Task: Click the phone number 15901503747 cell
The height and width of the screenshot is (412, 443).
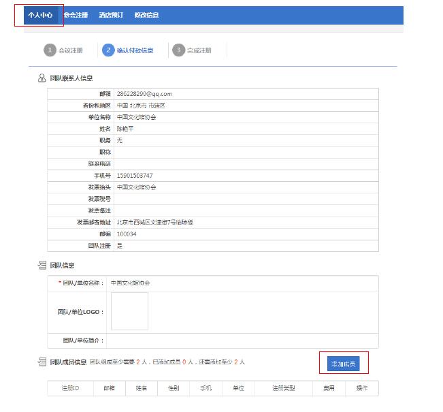Action: (x=135, y=176)
